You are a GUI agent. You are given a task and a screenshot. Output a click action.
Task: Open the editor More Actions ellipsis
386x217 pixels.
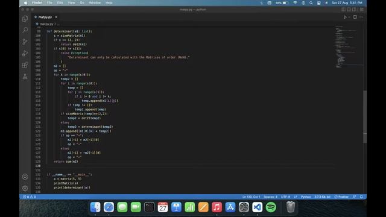(x=361, y=17)
